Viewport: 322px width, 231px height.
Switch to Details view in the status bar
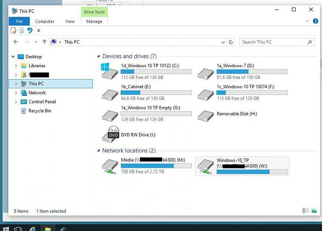tap(306, 210)
